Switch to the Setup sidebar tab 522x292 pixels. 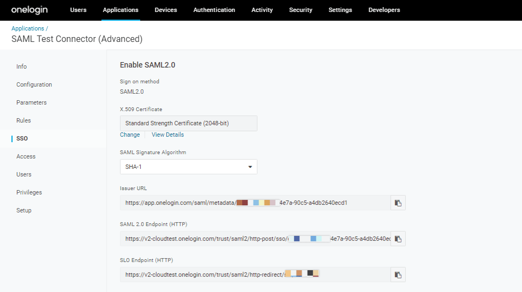tap(24, 210)
